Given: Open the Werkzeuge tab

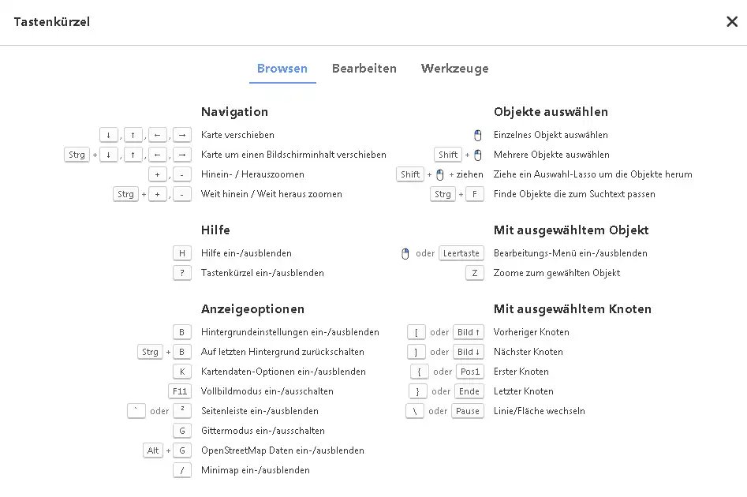Looking at the screenshot, I should [x=454, y=69].
